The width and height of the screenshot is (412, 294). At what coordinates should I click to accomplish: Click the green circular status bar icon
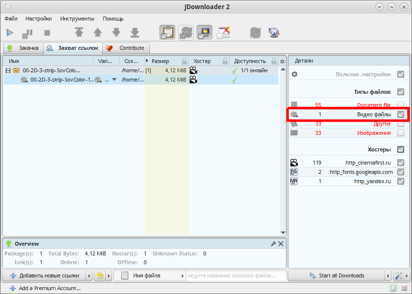pos(393,288)
